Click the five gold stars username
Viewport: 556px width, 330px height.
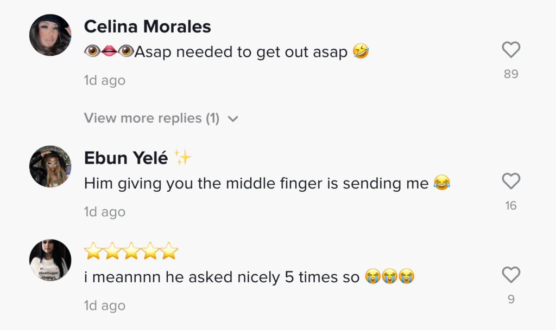tap(131, 251)
